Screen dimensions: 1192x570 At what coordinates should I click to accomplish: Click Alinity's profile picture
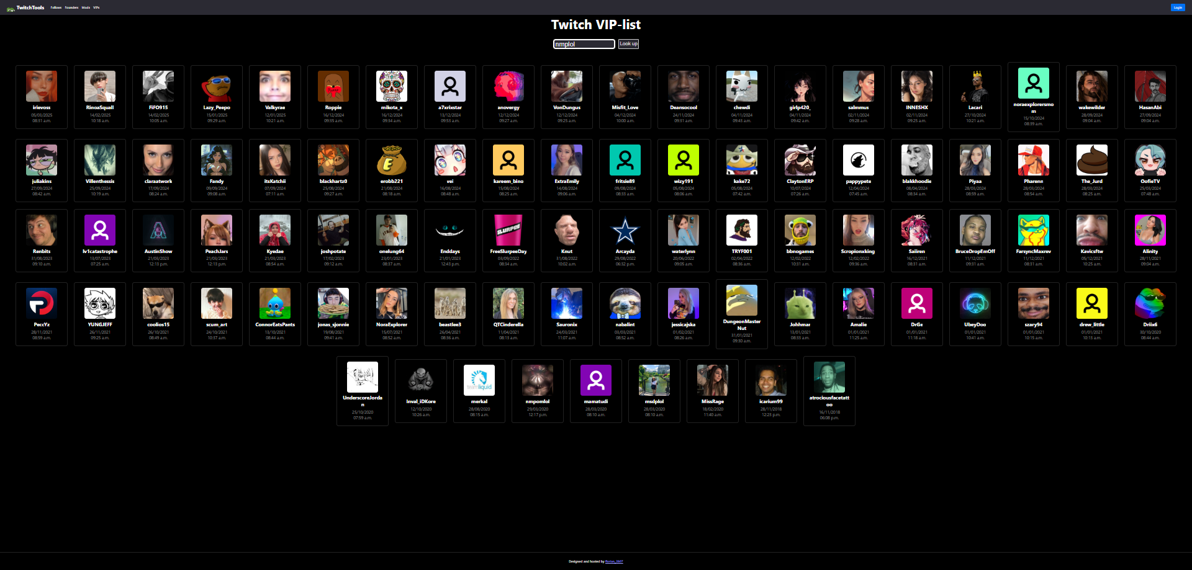tap(1150, 230)
